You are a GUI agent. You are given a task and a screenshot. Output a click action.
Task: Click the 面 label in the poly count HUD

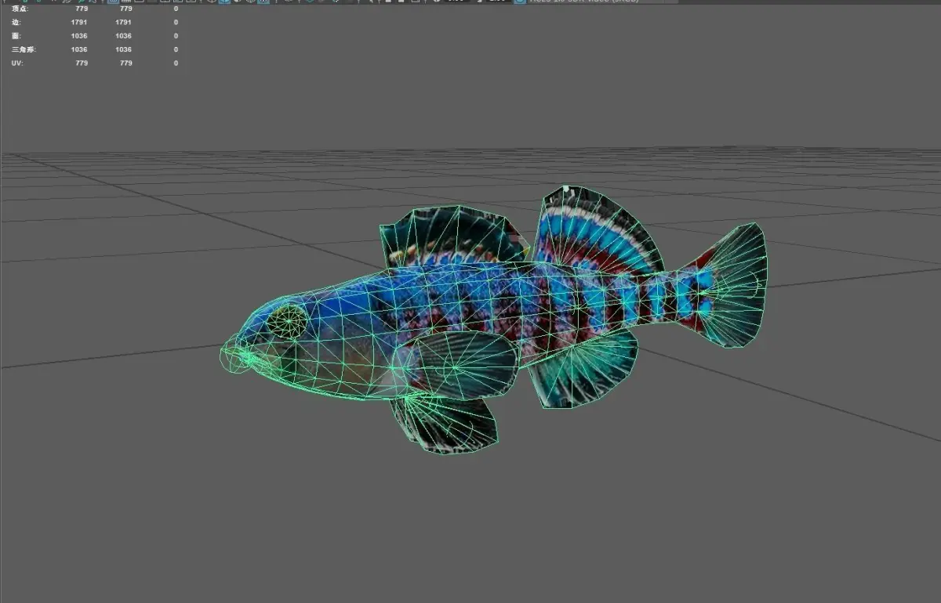pos(15,36)
